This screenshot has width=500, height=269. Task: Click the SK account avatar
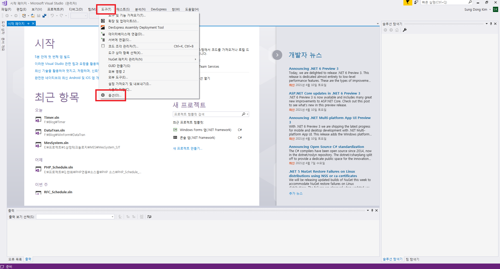(495, 9)
